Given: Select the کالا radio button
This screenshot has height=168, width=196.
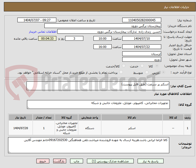Looking at the screenshot, I should coord(157,66).
